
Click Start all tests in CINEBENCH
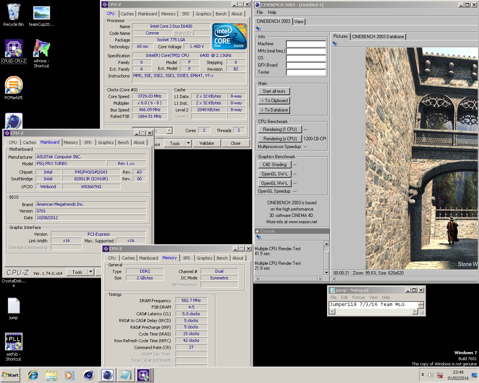(x=274, y=91)
